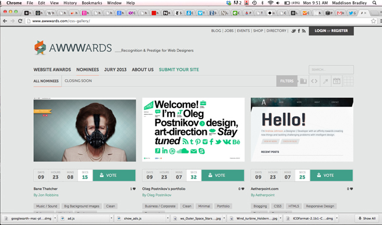Vote for Oleg Postnikov's portfolio

222,176
